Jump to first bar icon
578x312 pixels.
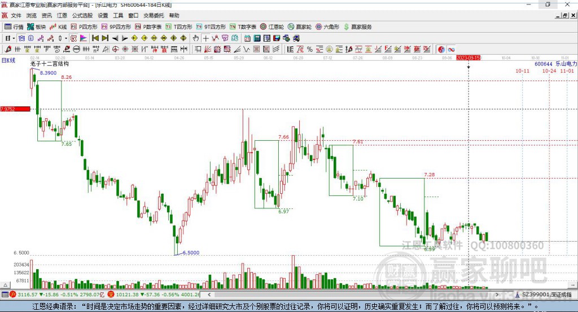click(x=95, y=38)
